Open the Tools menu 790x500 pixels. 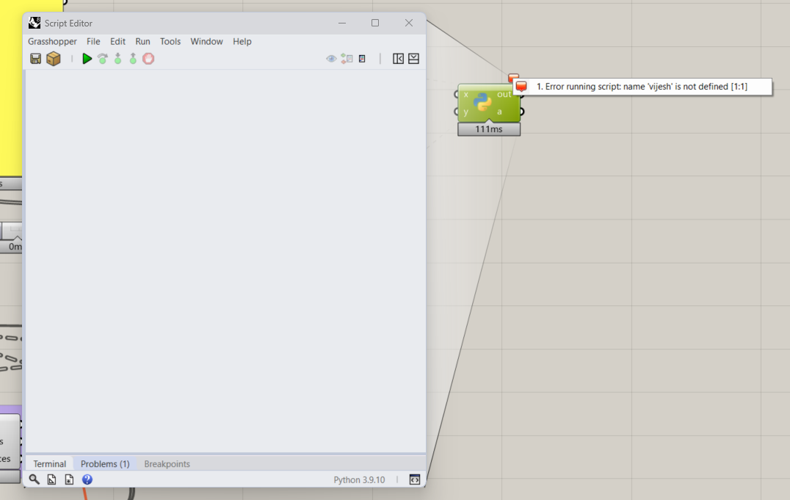click(x=170, y=41)
